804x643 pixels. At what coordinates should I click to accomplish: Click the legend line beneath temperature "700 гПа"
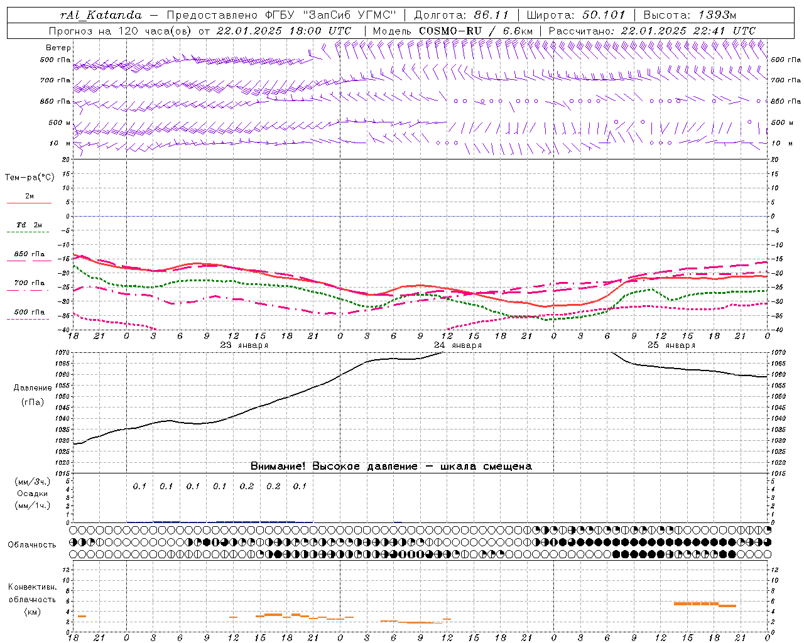[28, 290]
